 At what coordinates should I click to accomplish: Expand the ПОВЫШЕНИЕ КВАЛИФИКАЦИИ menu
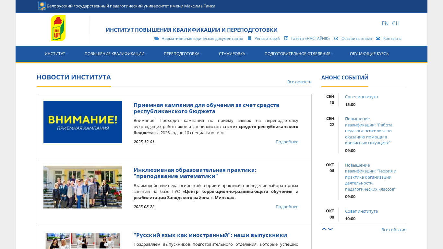(x=116, y=54)
